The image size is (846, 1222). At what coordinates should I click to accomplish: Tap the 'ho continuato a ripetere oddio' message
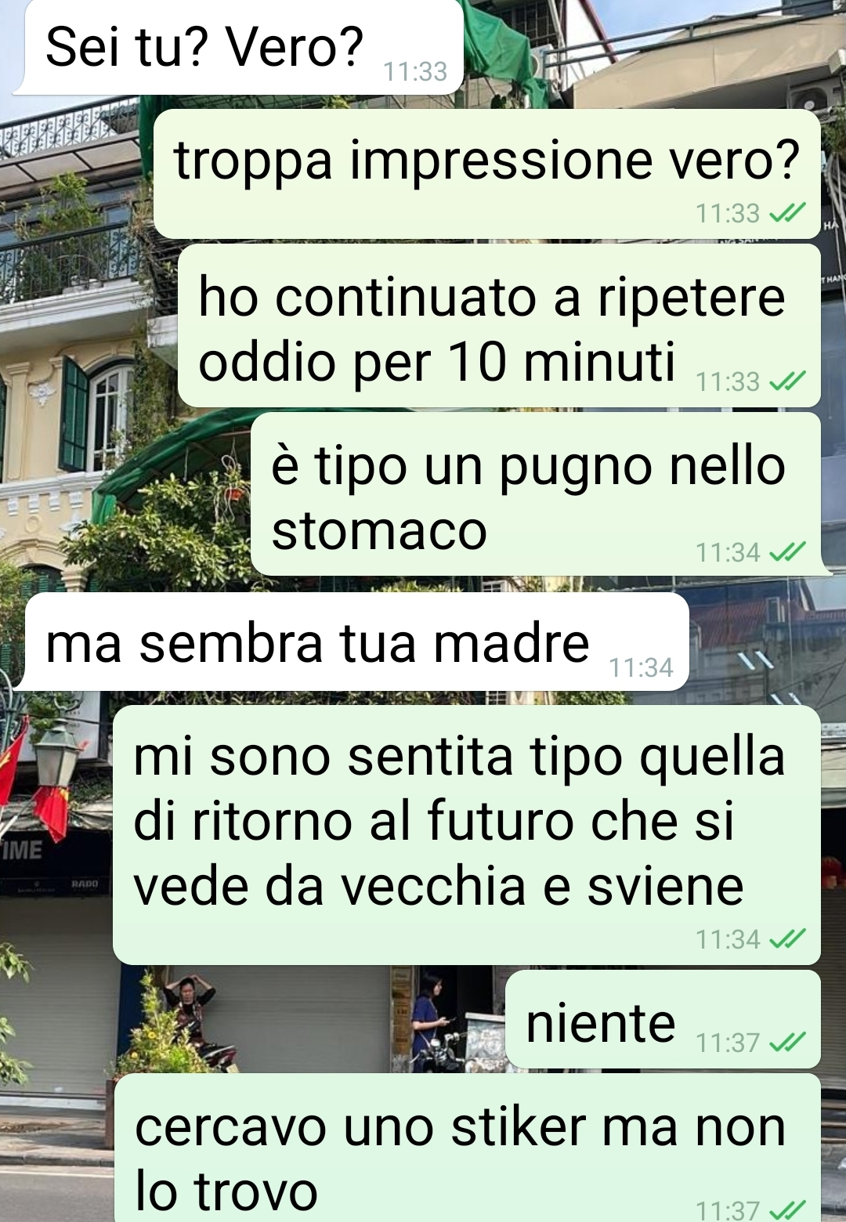(500, 325)
